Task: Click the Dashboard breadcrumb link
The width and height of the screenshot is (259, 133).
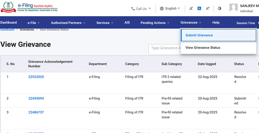Action: [7, 30]
